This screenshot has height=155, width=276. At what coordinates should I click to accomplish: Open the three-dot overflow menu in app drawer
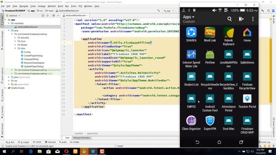253,19
